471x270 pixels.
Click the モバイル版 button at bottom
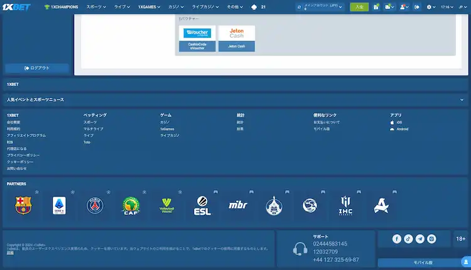coord(423,262)
